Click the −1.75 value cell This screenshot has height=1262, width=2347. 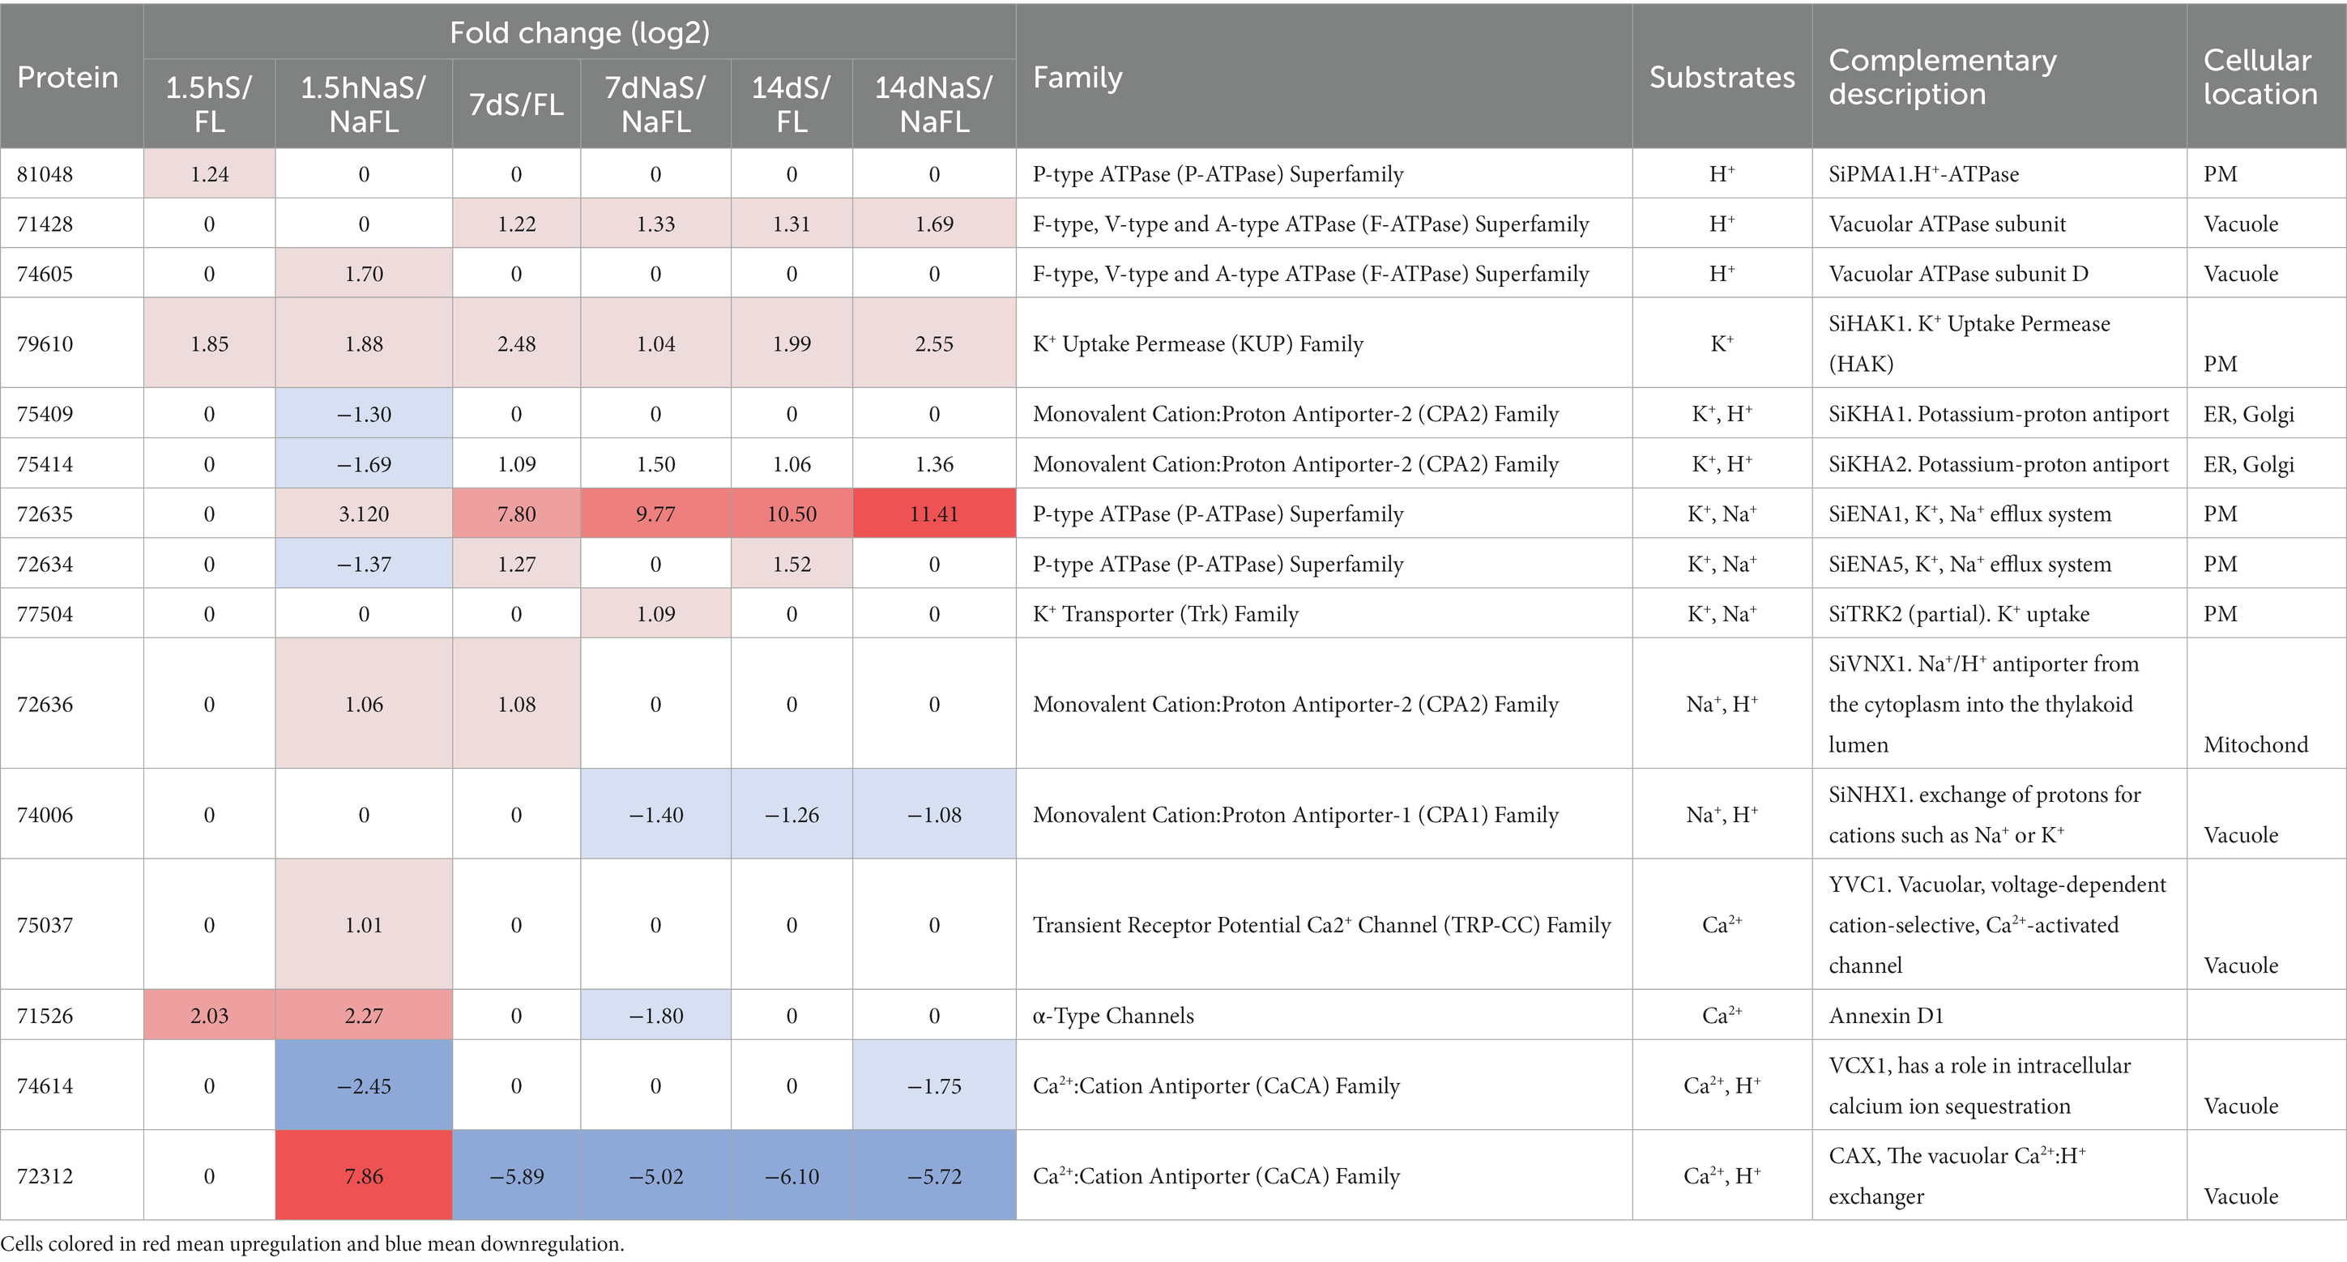tap(934, 1085)
